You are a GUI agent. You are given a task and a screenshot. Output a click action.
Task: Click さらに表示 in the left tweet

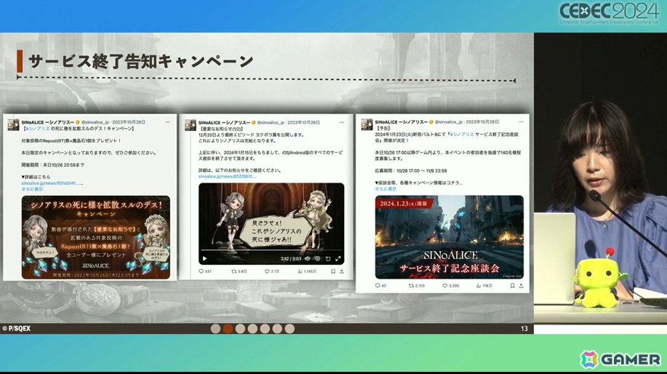[x=32, y=189]
